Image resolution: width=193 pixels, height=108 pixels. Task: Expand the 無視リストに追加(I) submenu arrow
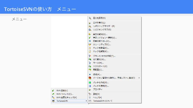(139, 78)
